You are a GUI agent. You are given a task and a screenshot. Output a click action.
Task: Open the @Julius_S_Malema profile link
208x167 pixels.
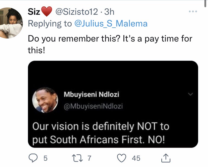coord(111,23)
